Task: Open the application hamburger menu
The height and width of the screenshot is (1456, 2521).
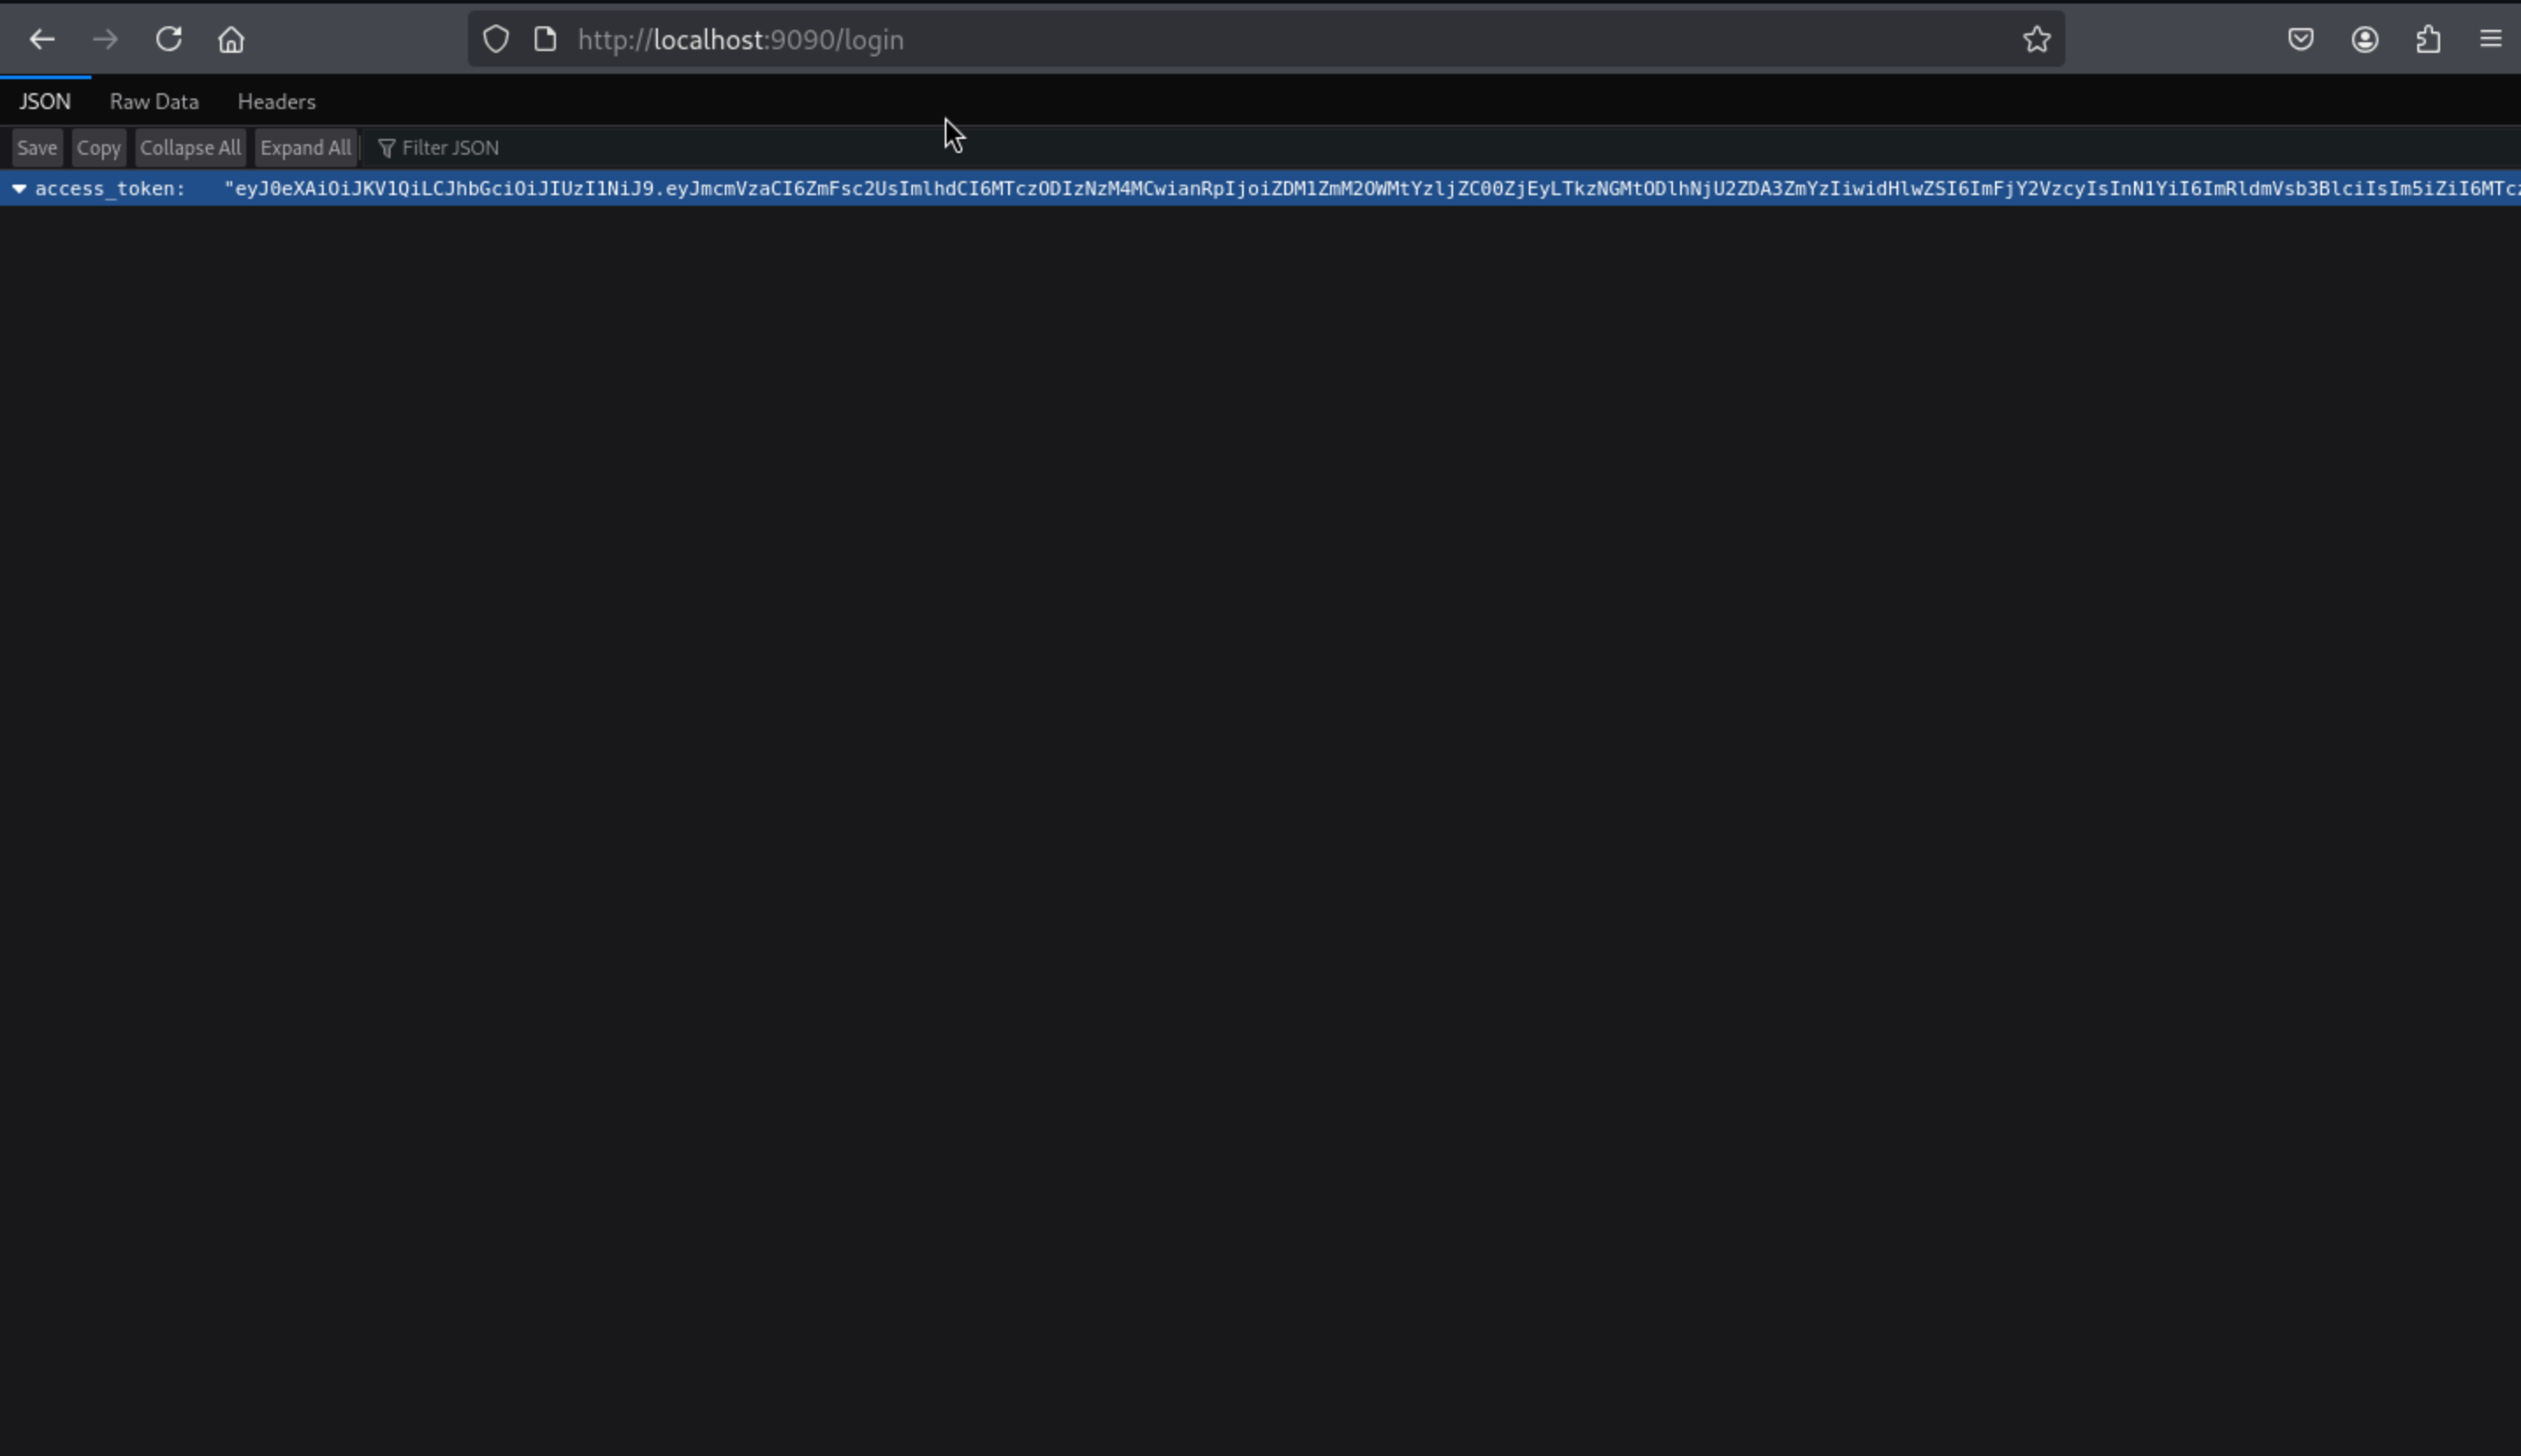Action: (2491, 40)
